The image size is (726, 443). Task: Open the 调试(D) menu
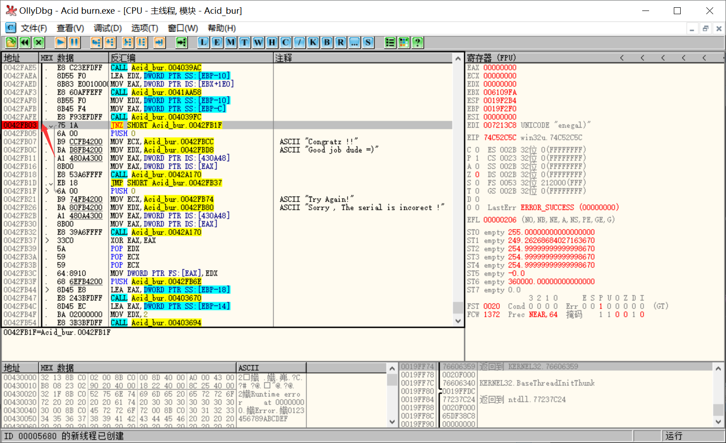[x=108, y=28]
